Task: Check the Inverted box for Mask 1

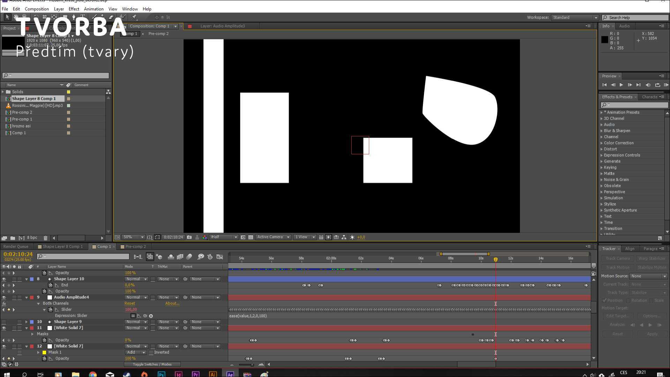Action: 151,353
